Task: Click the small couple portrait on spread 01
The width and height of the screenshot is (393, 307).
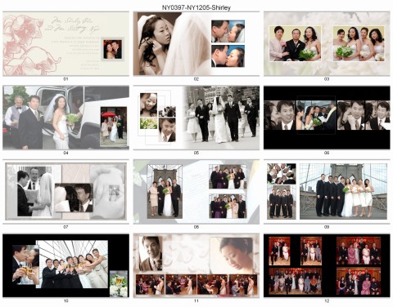Action: [112, 49]
